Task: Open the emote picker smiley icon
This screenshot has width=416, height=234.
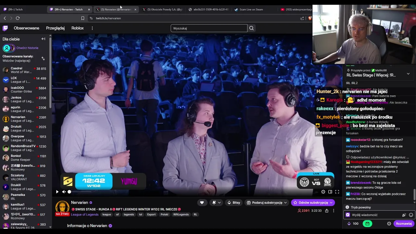Action: 411,215
